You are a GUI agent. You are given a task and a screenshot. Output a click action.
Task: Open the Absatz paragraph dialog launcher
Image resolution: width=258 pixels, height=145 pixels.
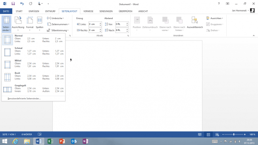pyautogui.click(x=128, y=35)
